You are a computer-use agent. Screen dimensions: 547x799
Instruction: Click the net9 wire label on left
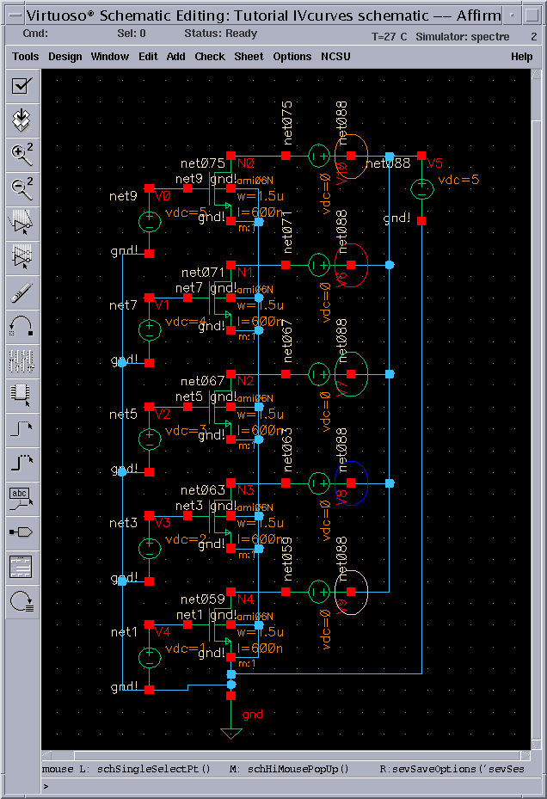[x=123, y=196]
